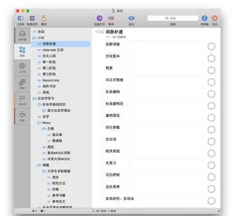Screen dimensions: 235x216
Task: Mark 文化资本 task complete
Action: pyautogui.click(x=211, y=58)
